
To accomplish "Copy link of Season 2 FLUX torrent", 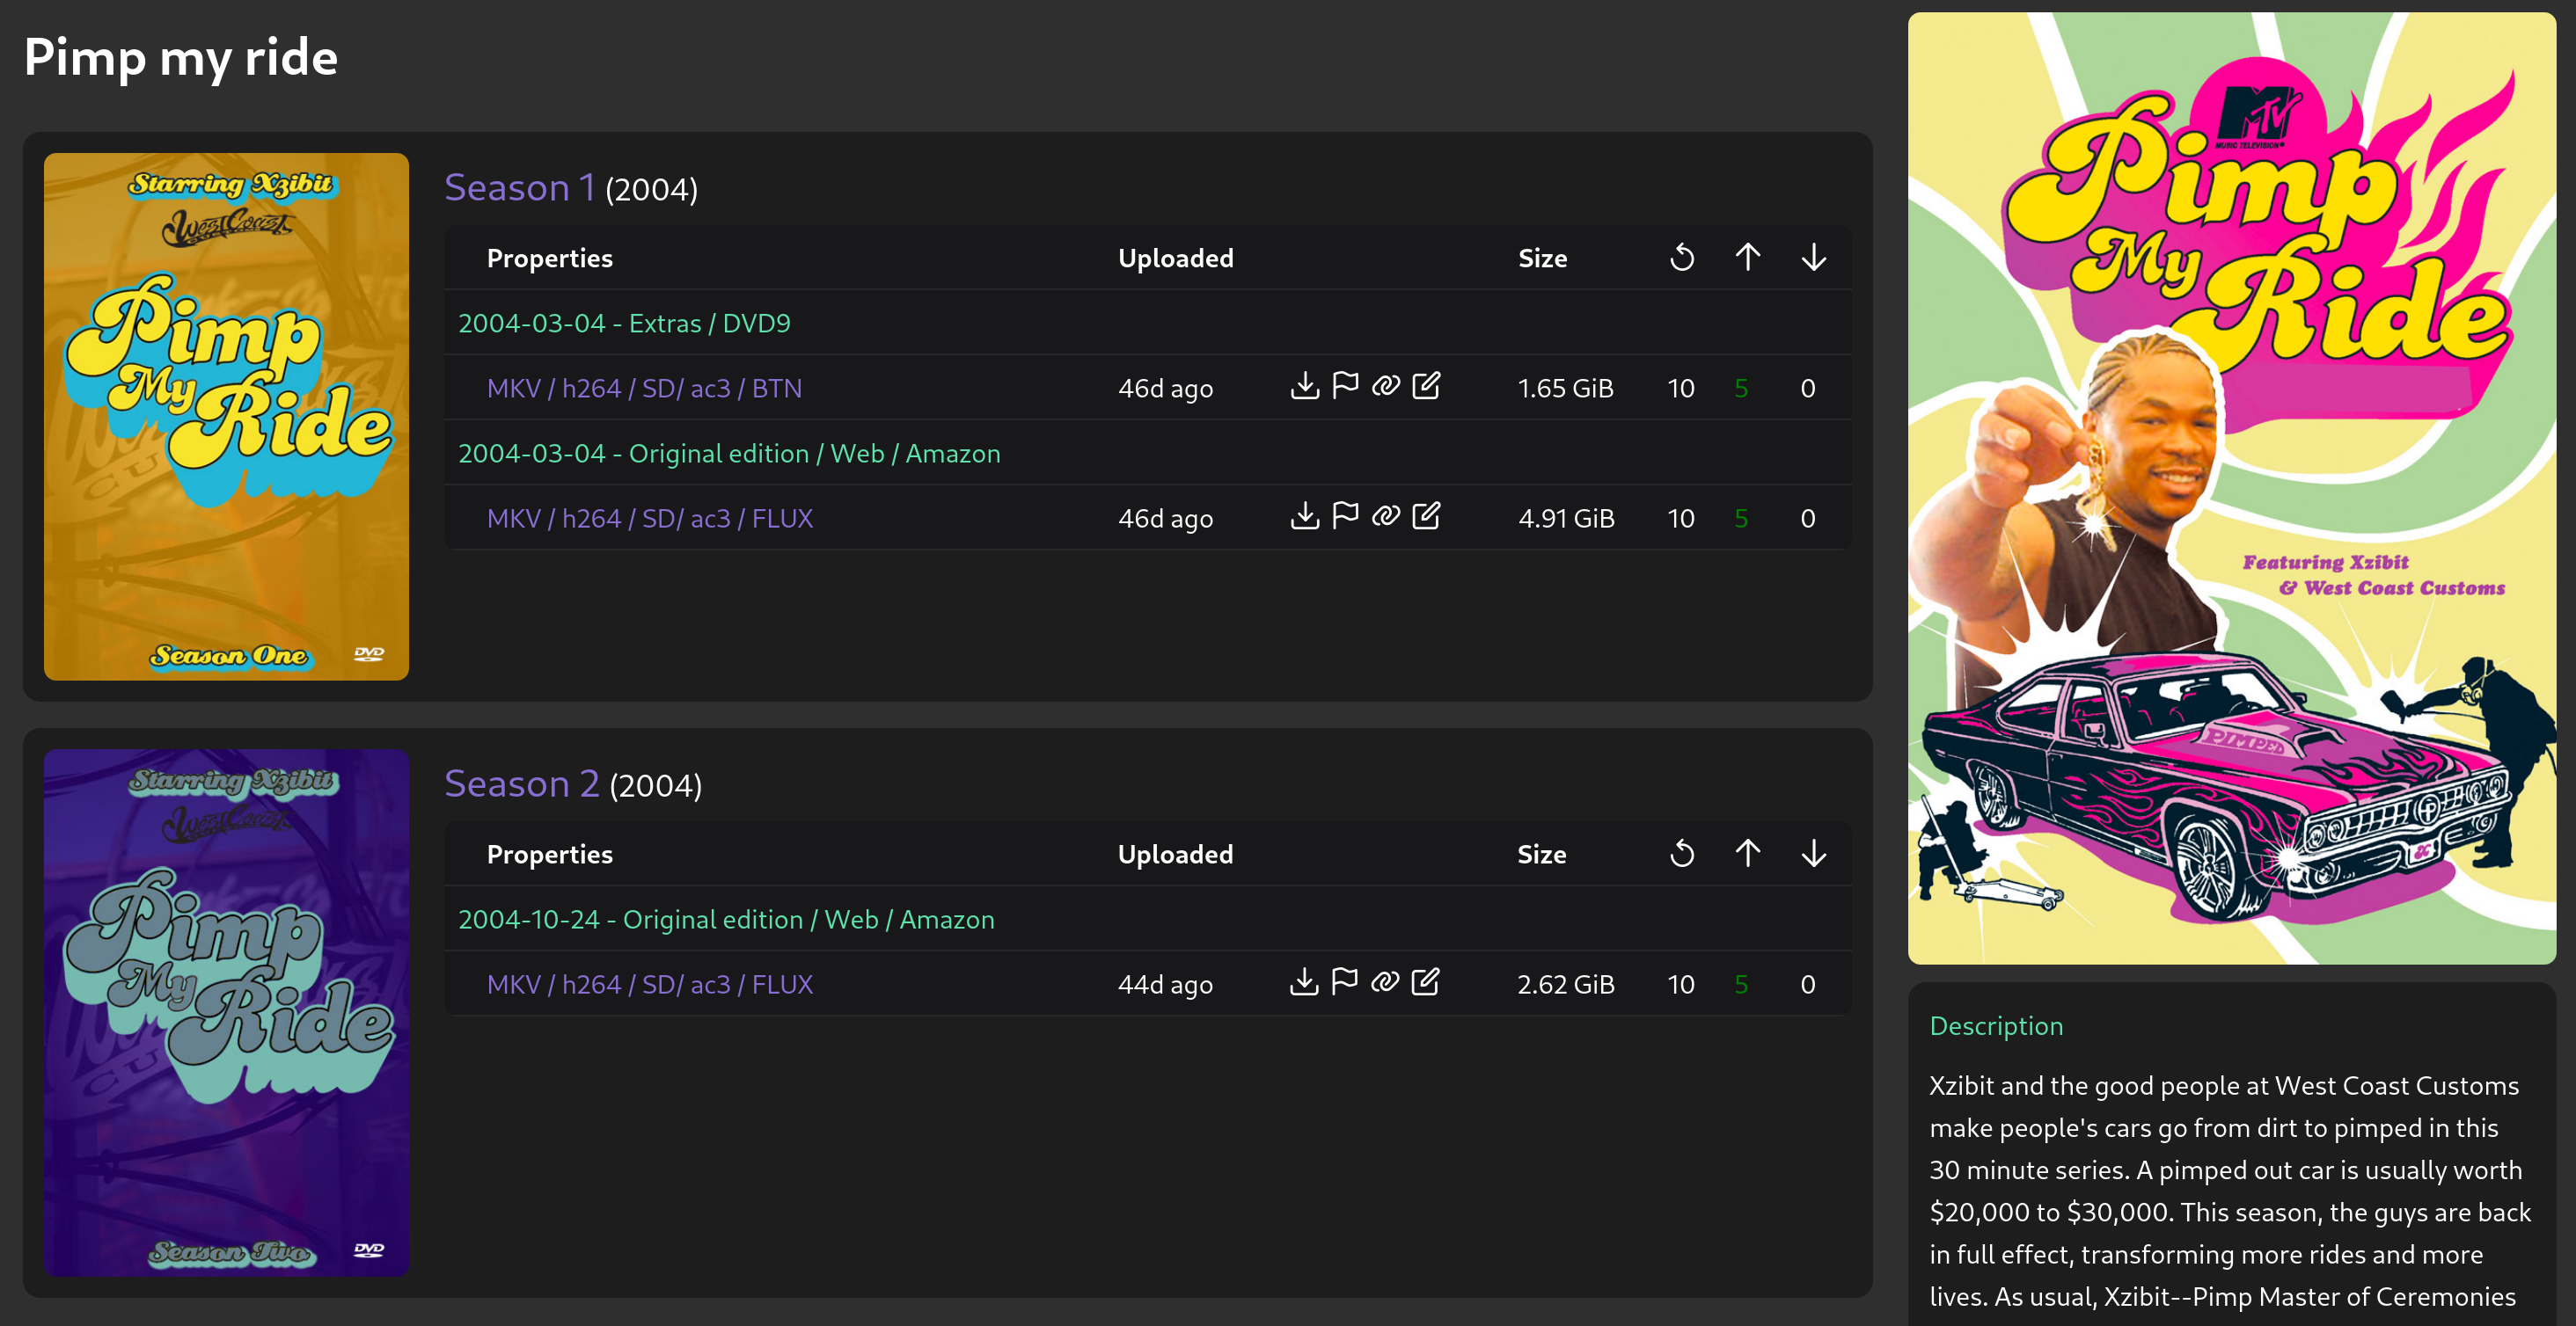I will (x=1384, y=981).
